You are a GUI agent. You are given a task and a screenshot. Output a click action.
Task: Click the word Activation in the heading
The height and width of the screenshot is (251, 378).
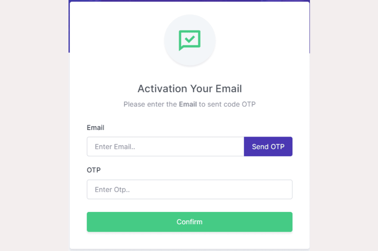click(x=162, y=89)
